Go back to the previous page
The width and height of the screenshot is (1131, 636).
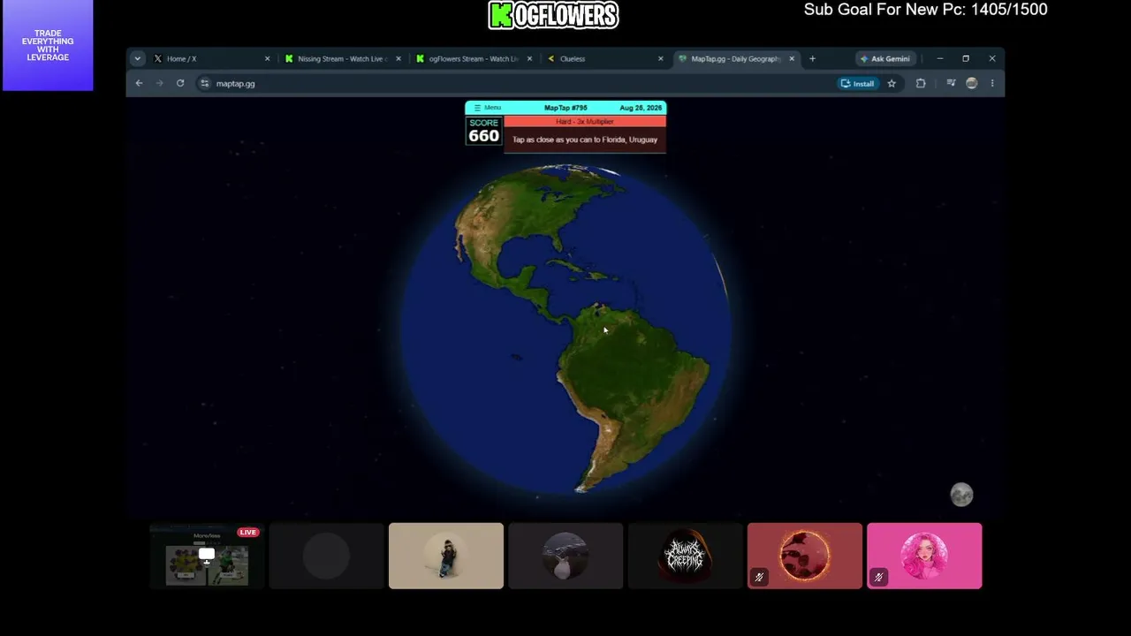pyautogui.click(x=139, y=83)
